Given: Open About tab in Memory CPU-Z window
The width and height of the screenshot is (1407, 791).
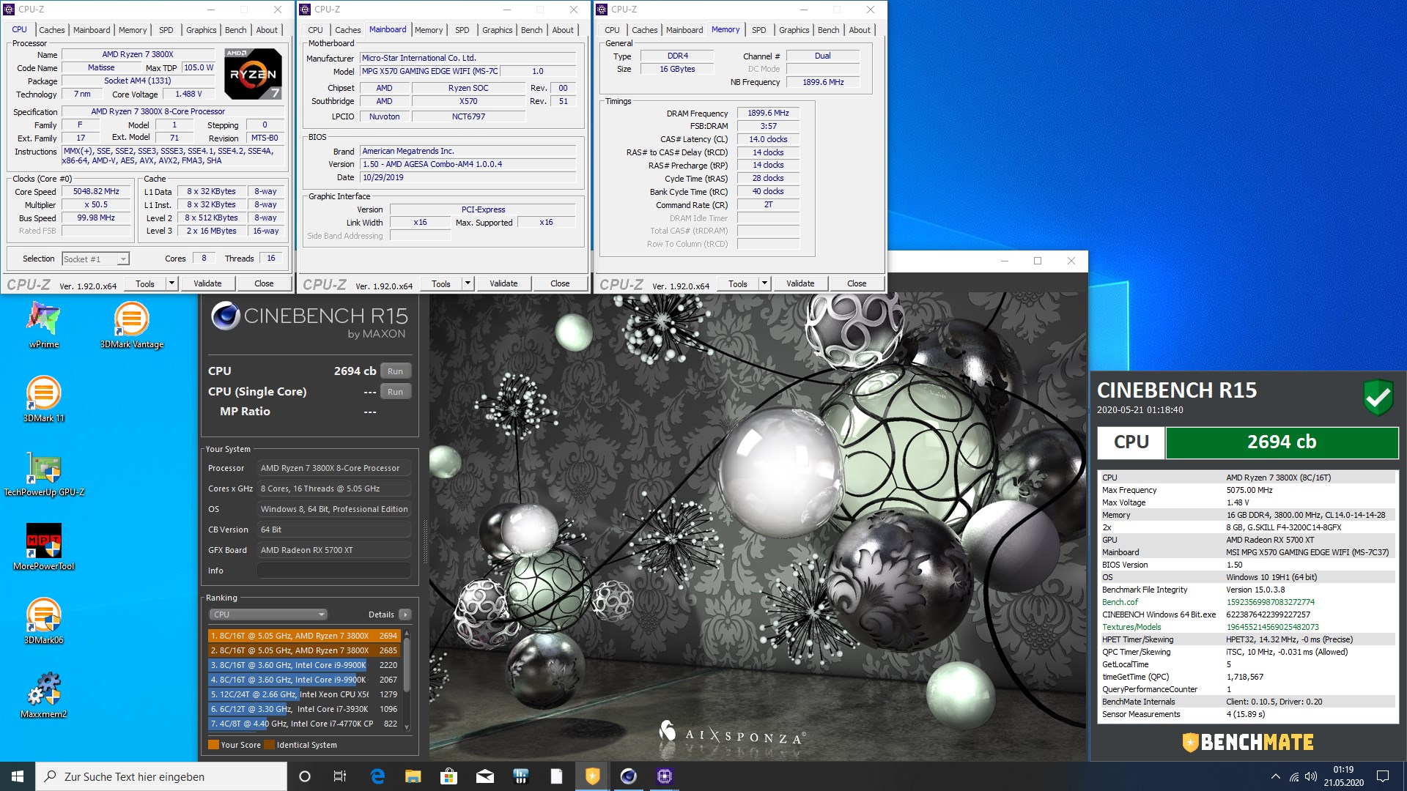Looking at the screenshot, I should pos(860,30).
